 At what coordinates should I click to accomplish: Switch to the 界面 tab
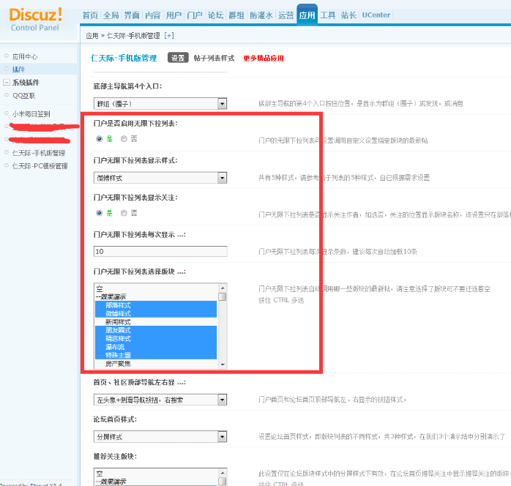coord(132,15)
